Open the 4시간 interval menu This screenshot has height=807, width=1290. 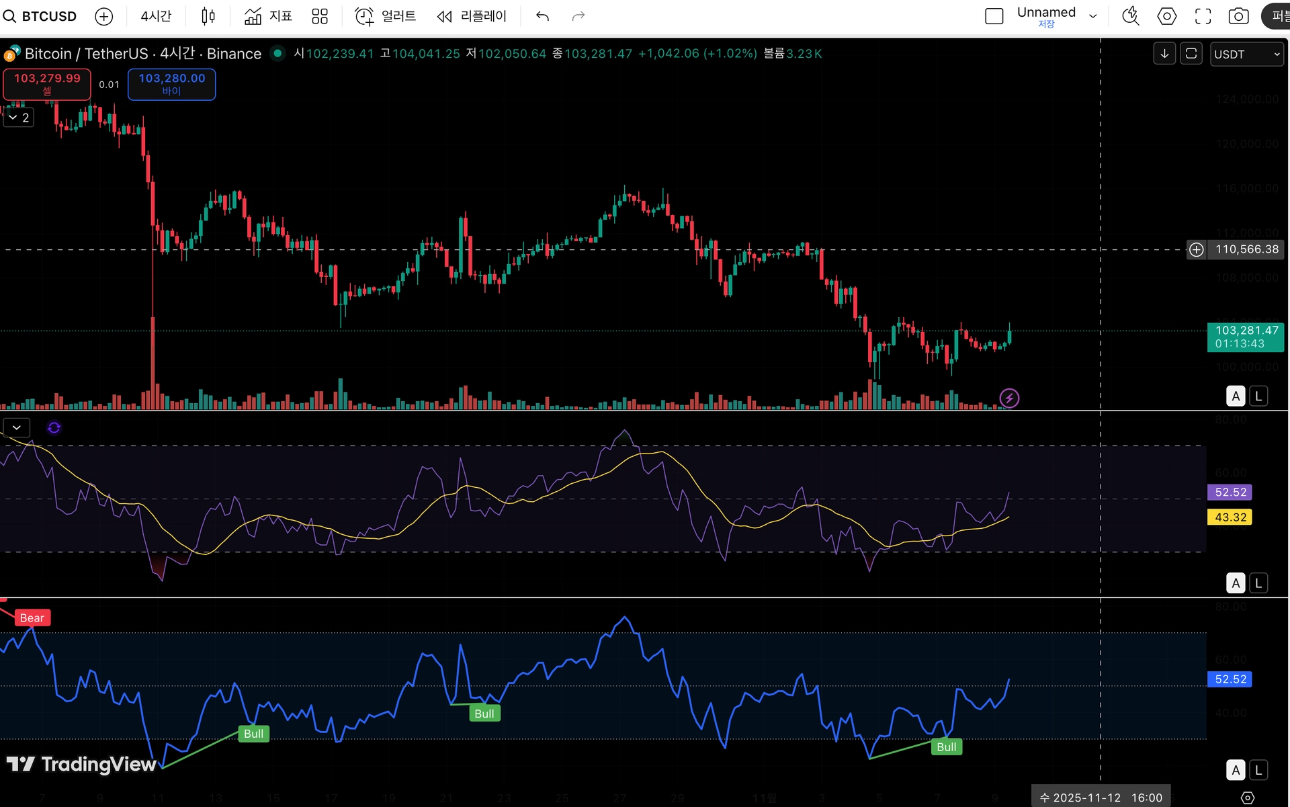[x=156, y=16]
